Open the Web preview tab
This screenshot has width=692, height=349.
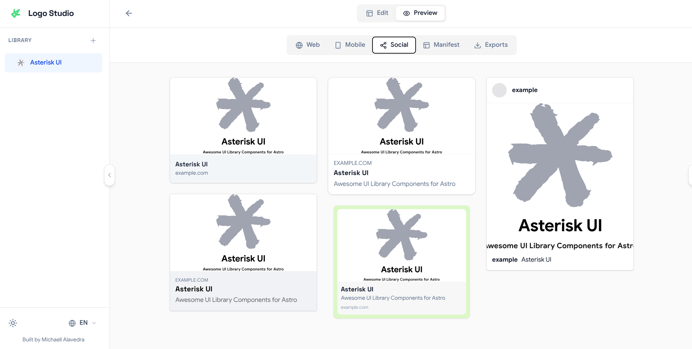[308, 45]
